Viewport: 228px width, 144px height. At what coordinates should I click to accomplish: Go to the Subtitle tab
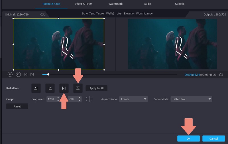pyautogui.click(x=180, y=4)
